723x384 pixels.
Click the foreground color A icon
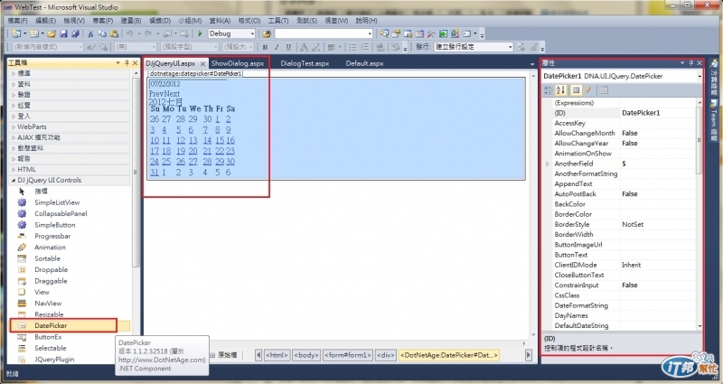(x=304, y=47)
